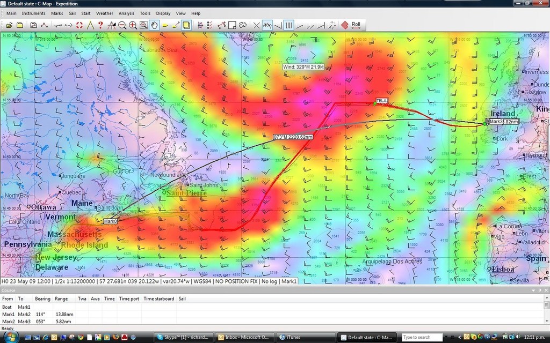Toggle the Wx weather display button
550x343 pixels.
pos(267,25)
